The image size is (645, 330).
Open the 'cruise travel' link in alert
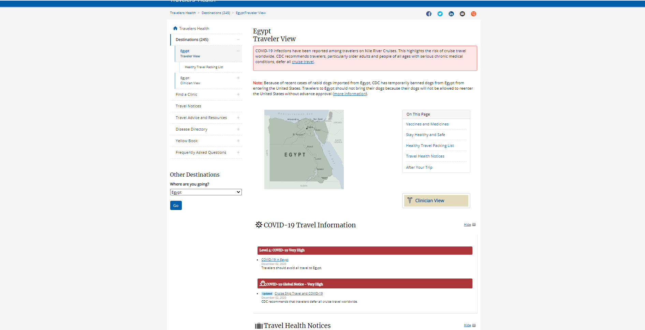point(303,62)
